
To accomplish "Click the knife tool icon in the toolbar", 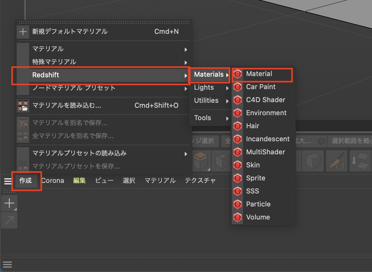I will [x=337, y=161].
